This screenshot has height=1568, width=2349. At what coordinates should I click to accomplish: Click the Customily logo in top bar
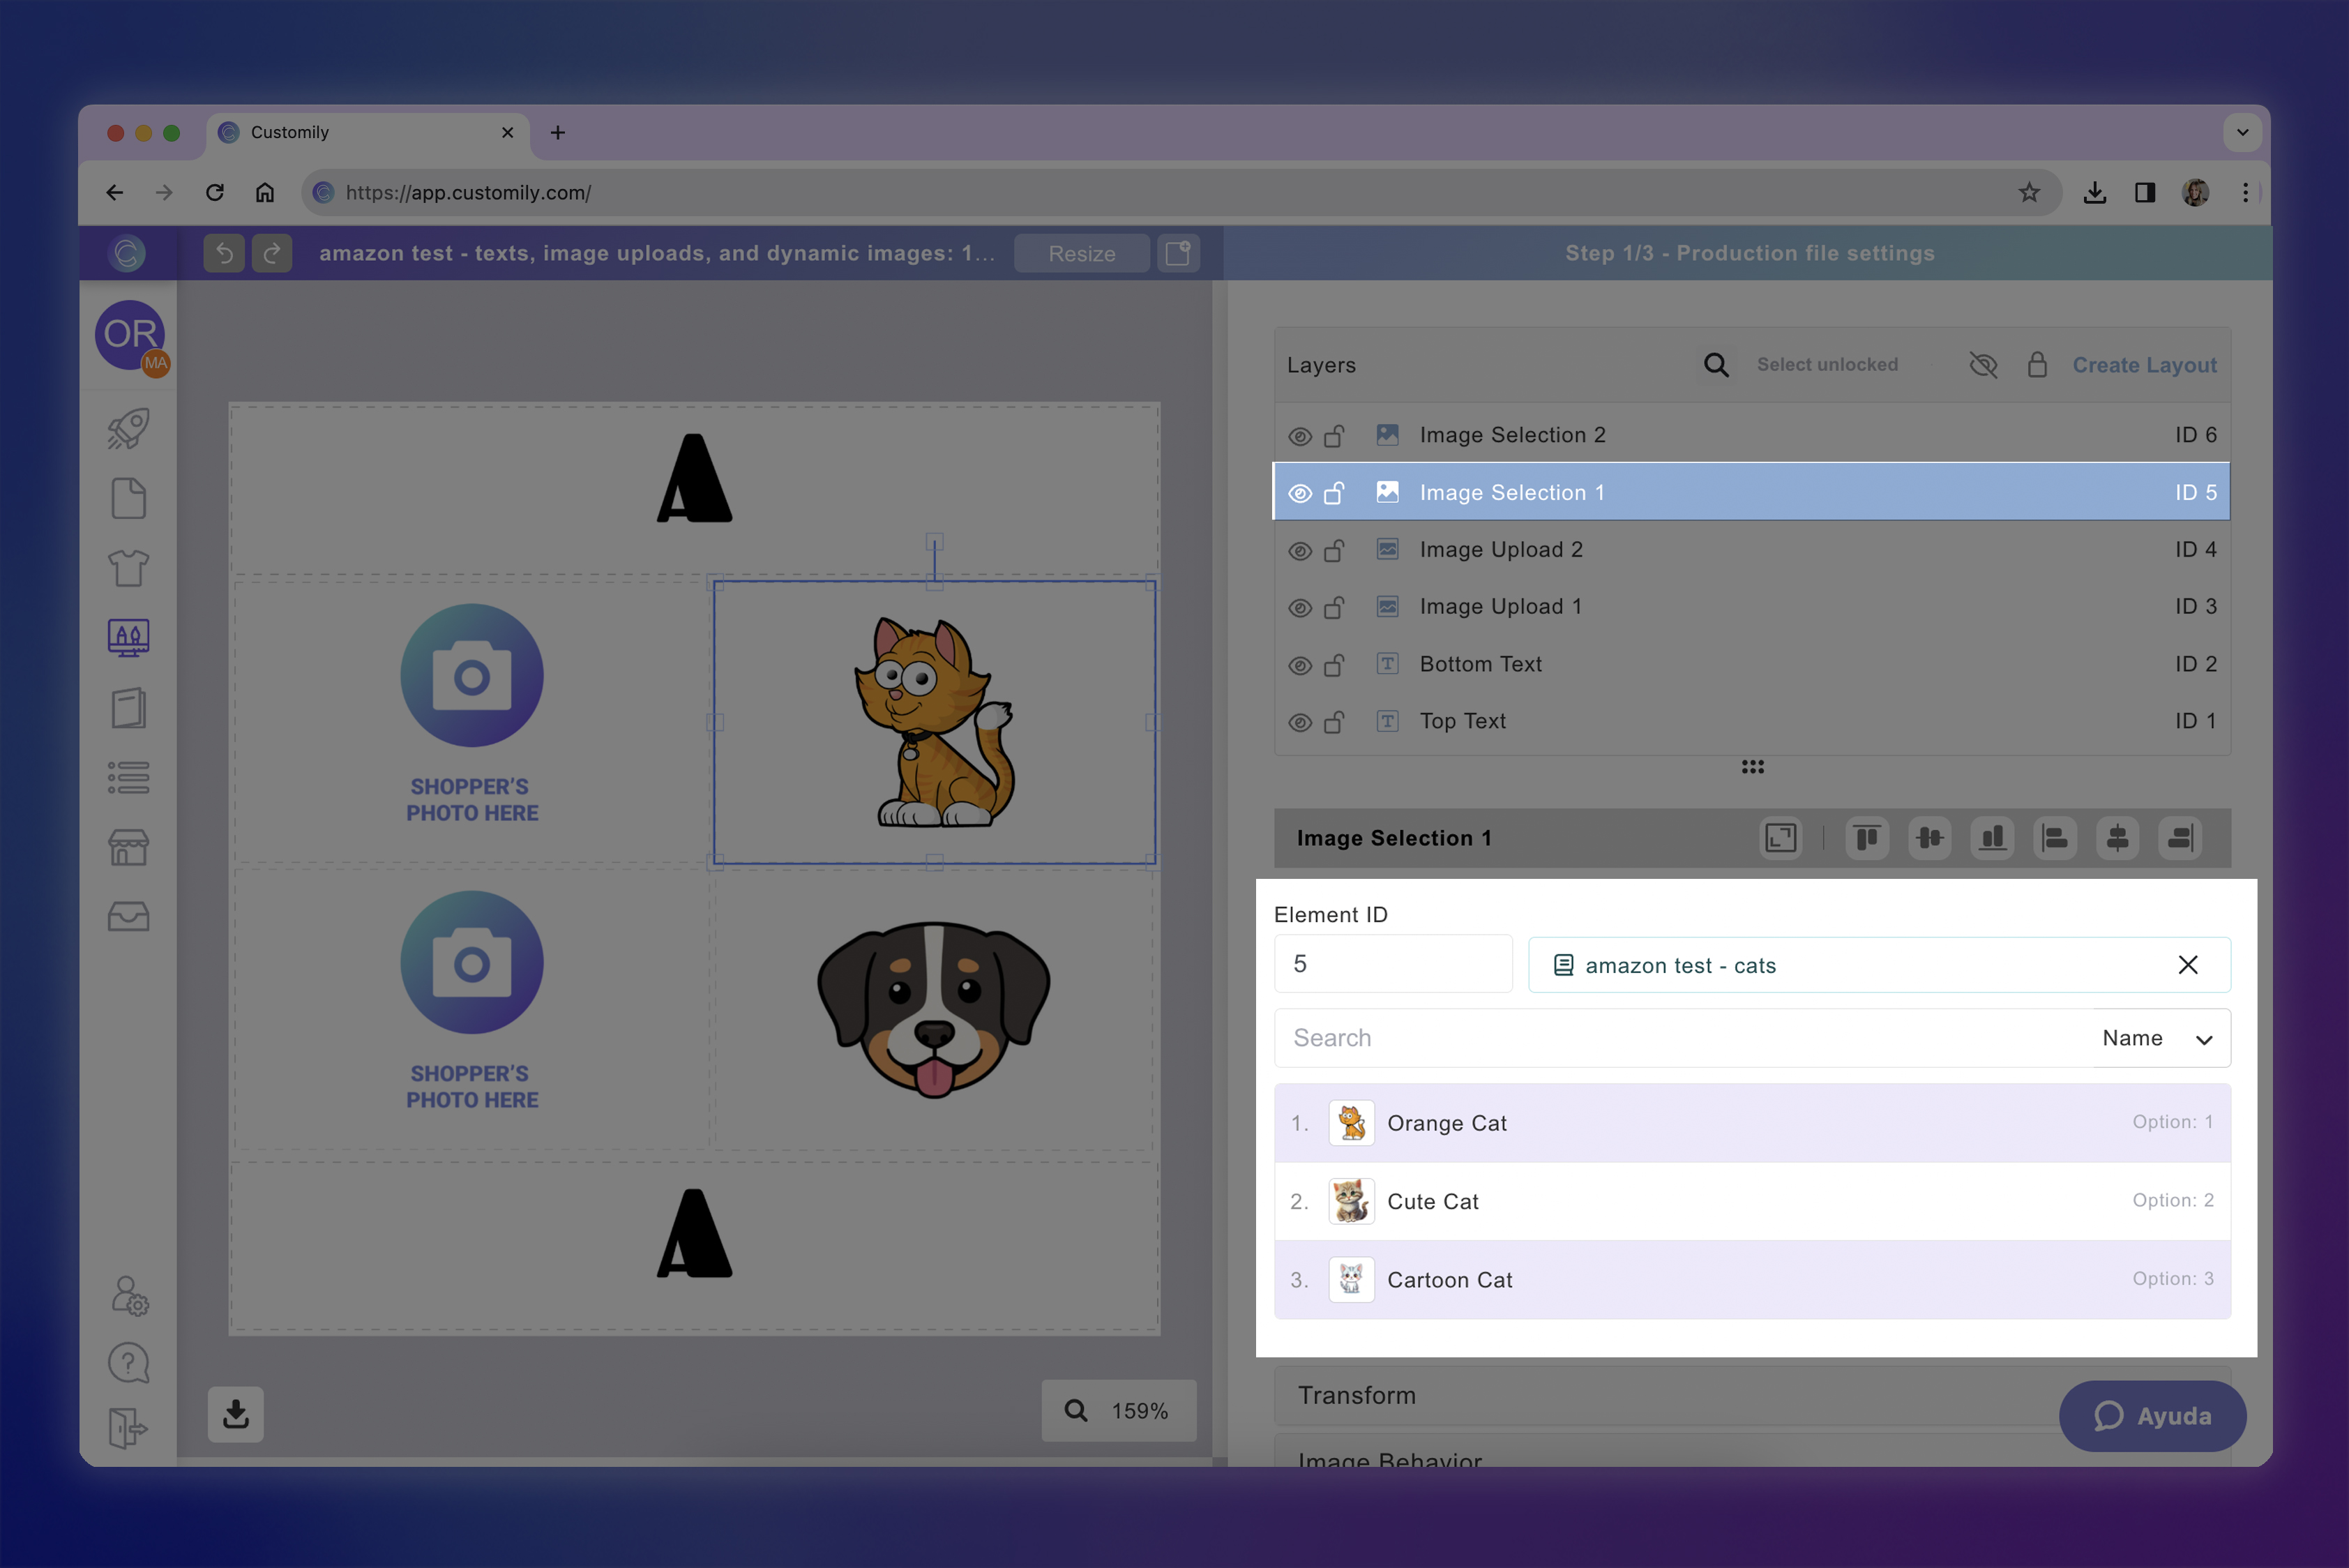click(x=127, y=253)
